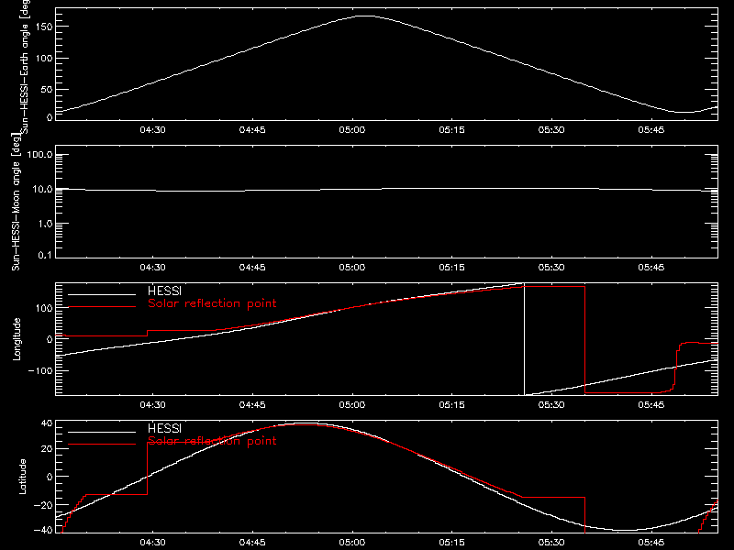Click the peak of the Sun-HESSI-Earth angle curve
Viewport: 734px width, 550px height.
364,16
